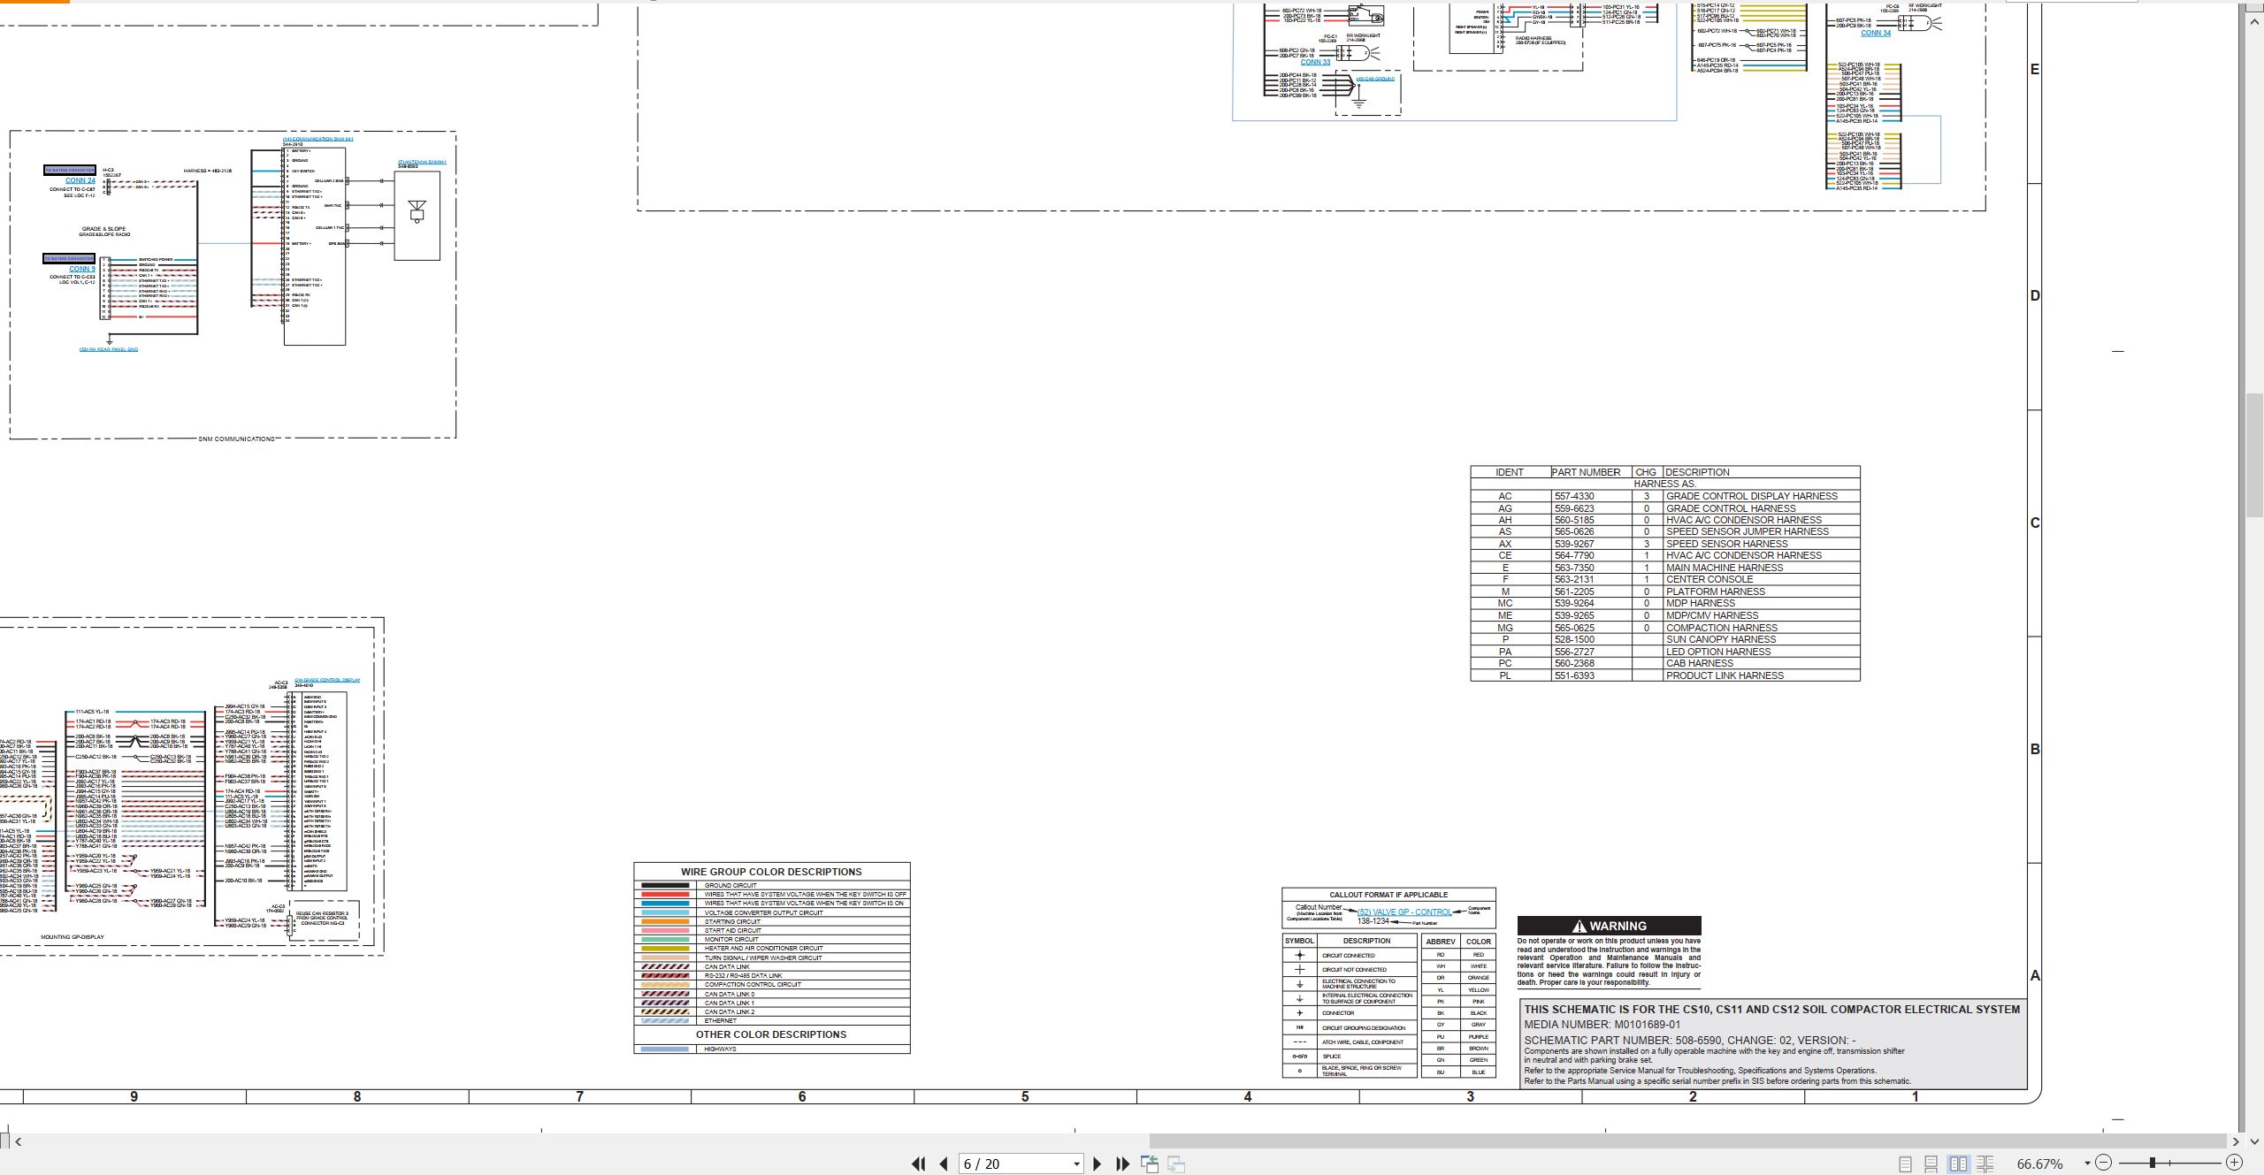Jump to the last page
This screenshot has width=2264, height=1175.
pyautogui.click(x=1122, y=1164)
